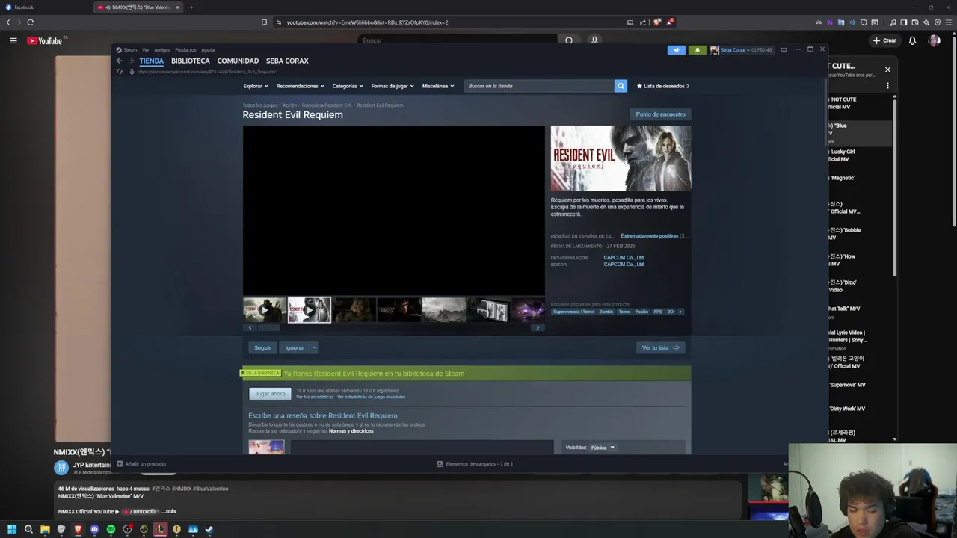Bookmark the page in the address bar
Image resolution: width=957 pixels, height=538 pixels.
click(264, 22)
